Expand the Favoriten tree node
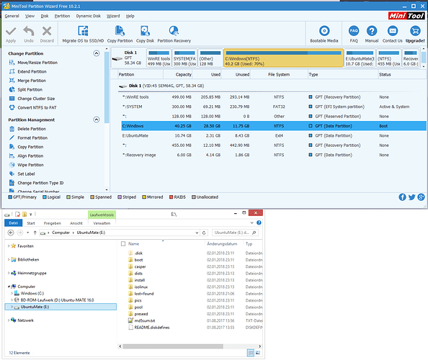The image size is (428, 360). 9,246
